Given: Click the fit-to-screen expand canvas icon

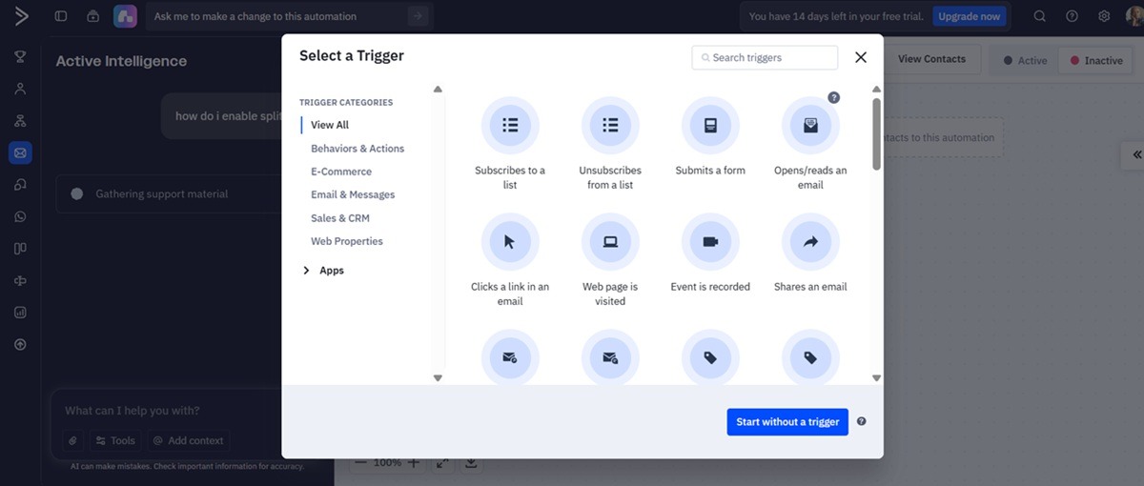Looking at the screenshot, I should [x=442, y=462].
